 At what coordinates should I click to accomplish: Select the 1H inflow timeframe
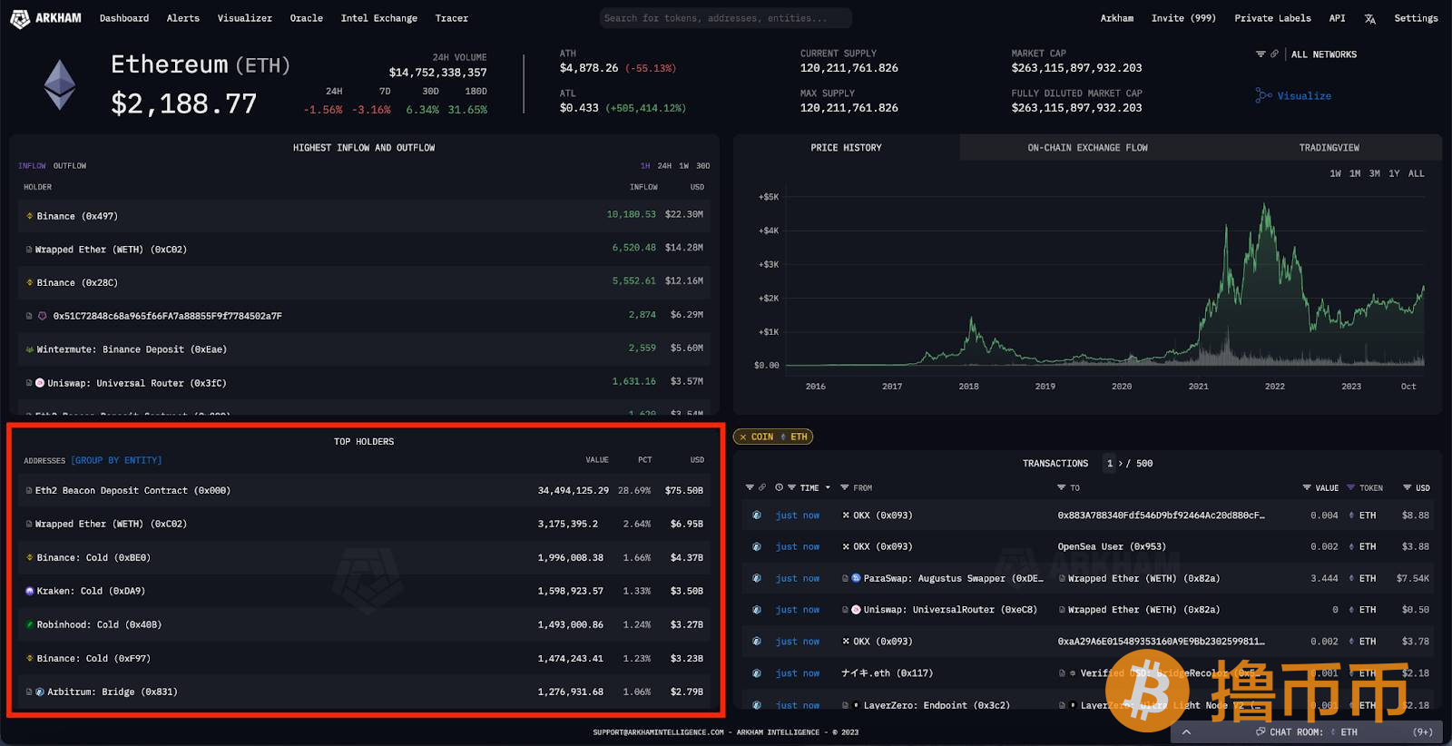pos(645,166)
